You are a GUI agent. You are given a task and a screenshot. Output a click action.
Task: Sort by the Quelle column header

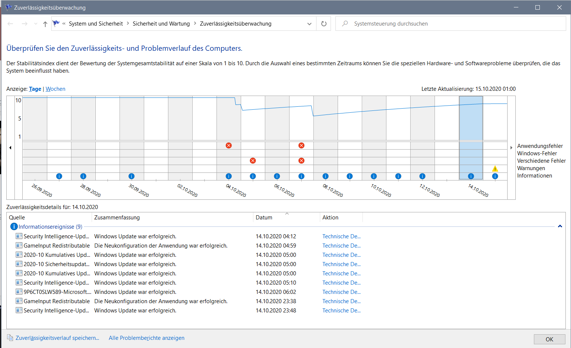49,218
